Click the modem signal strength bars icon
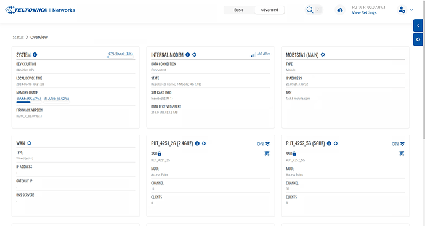 [253, 54]
